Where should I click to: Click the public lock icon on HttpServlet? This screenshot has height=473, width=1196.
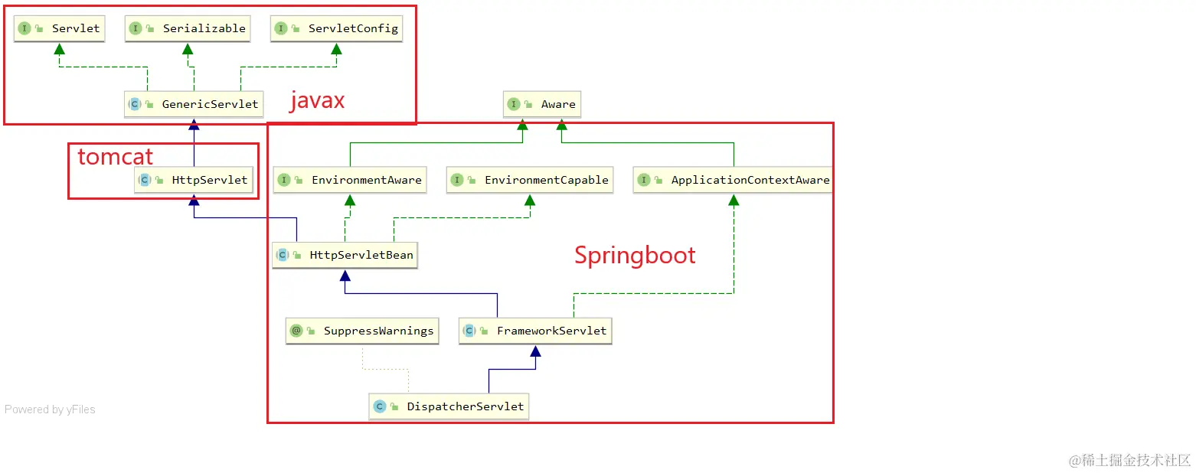pos(159,180)
